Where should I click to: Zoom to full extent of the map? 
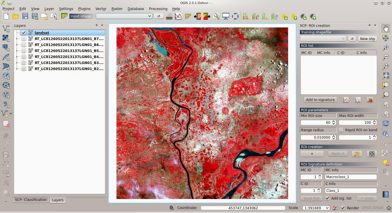coord(385,76)
